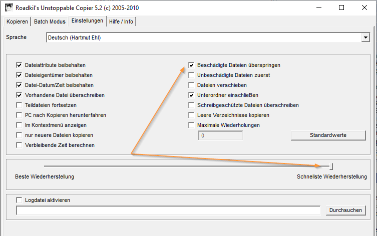Uncheck Beschädigte Dateien überspringen

coord(191,65)
